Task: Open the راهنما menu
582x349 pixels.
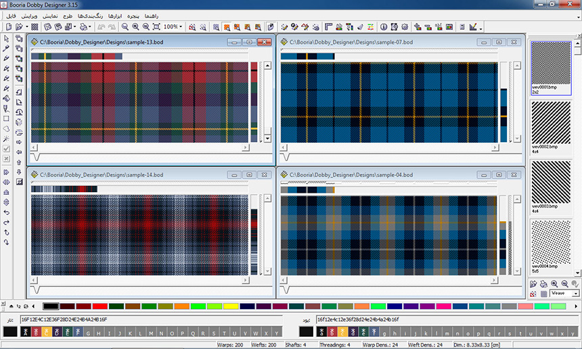Action: tap(151, 16)
